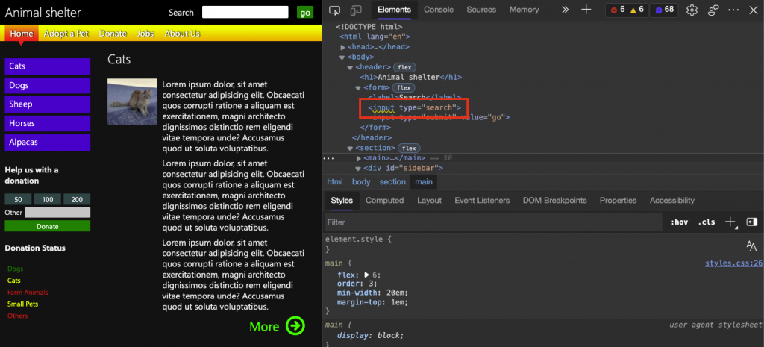
Task: Choose the 200 donation amount
Action: (77, 199)
